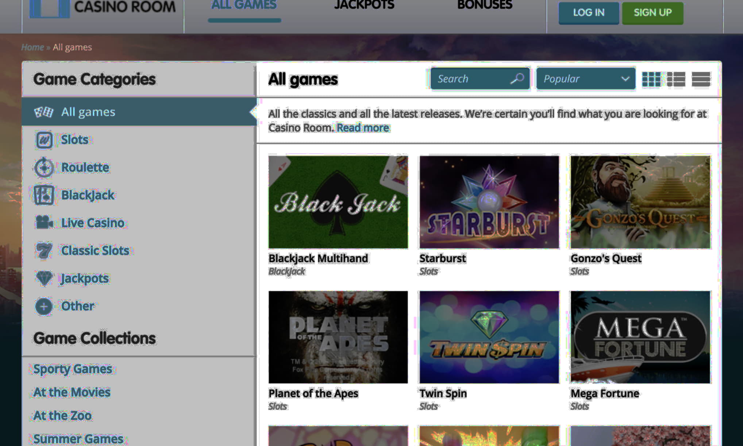Click Blackjack tag under Blackjack Multihand
The width and height of the screenshot is (743, 446).
[x=286, y=272]
